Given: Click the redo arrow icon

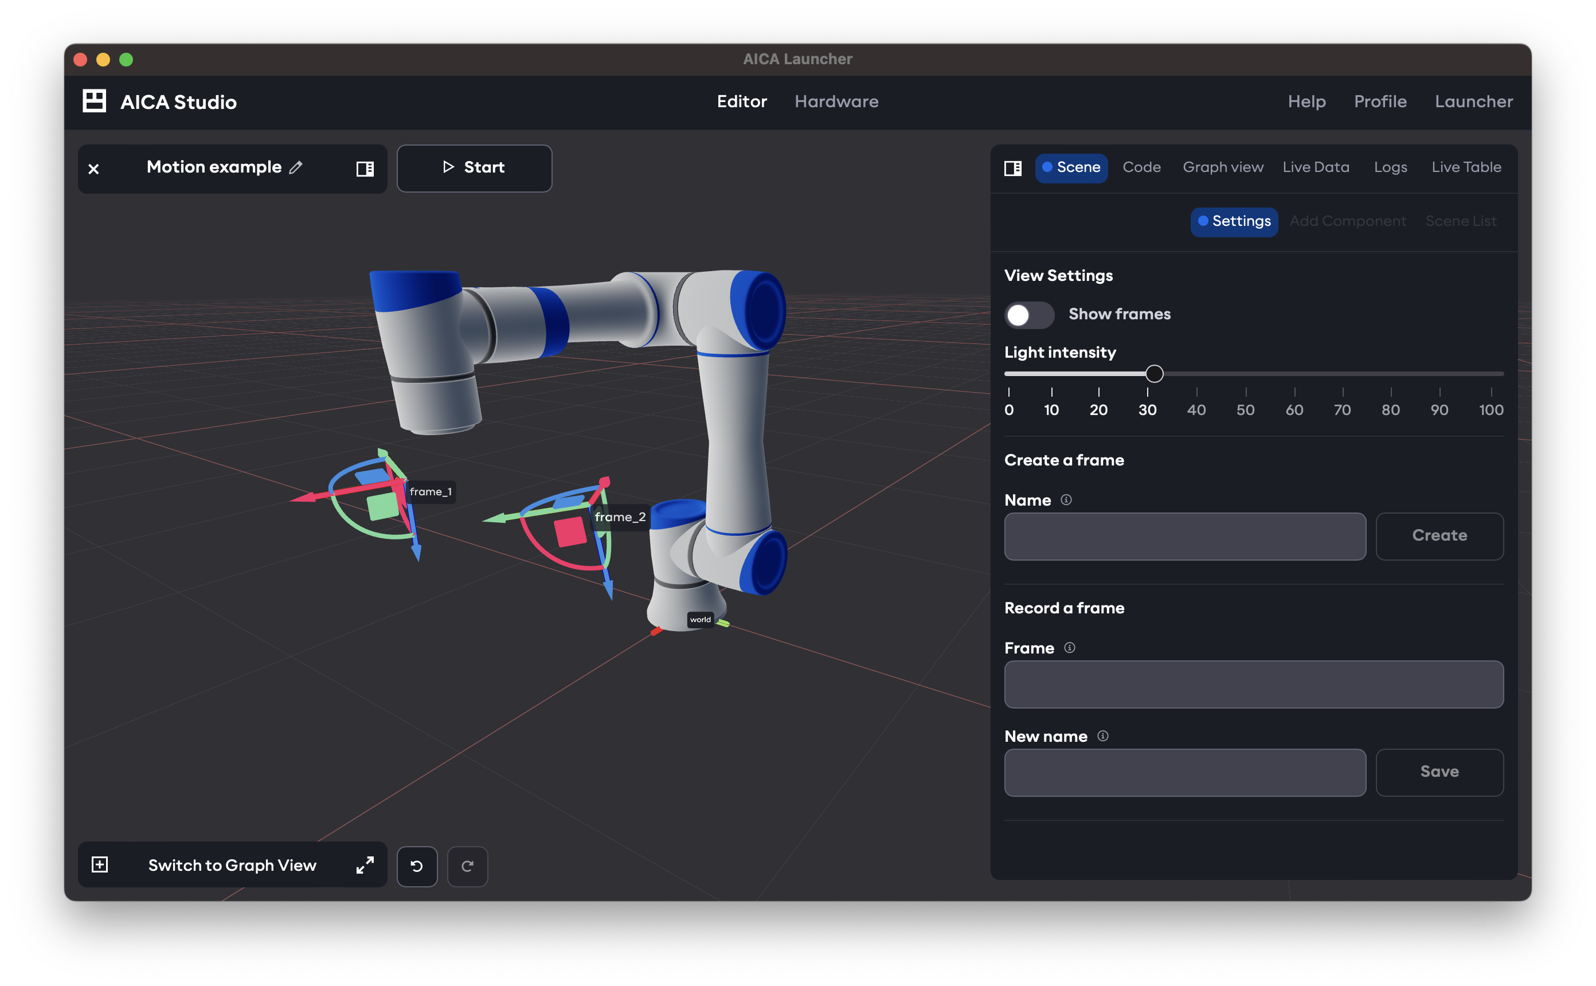Looking at the screenshot, I should (467, 866).
